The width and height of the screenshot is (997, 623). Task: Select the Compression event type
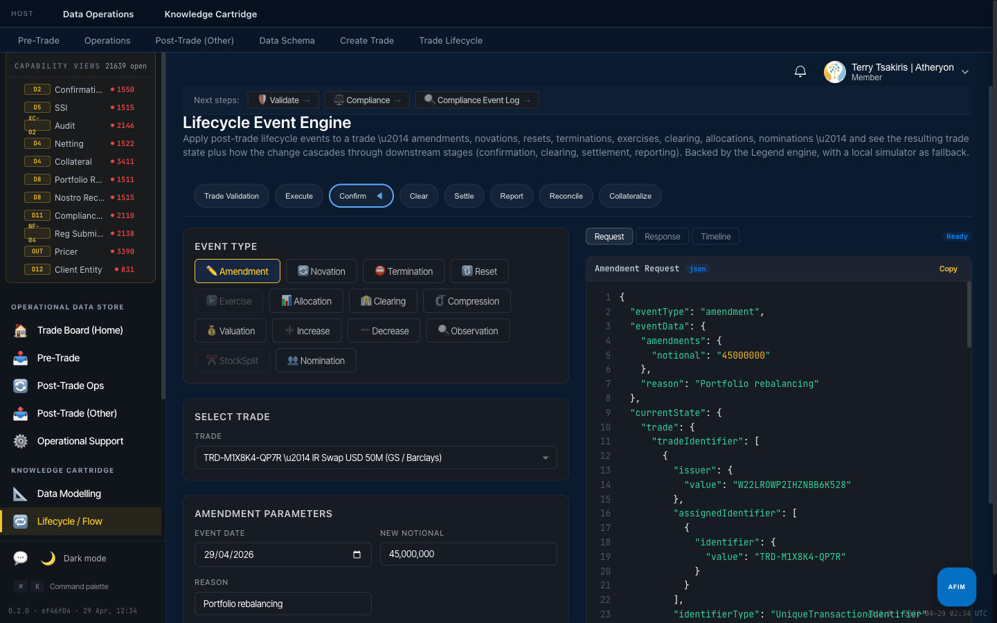tap(467, 301)
